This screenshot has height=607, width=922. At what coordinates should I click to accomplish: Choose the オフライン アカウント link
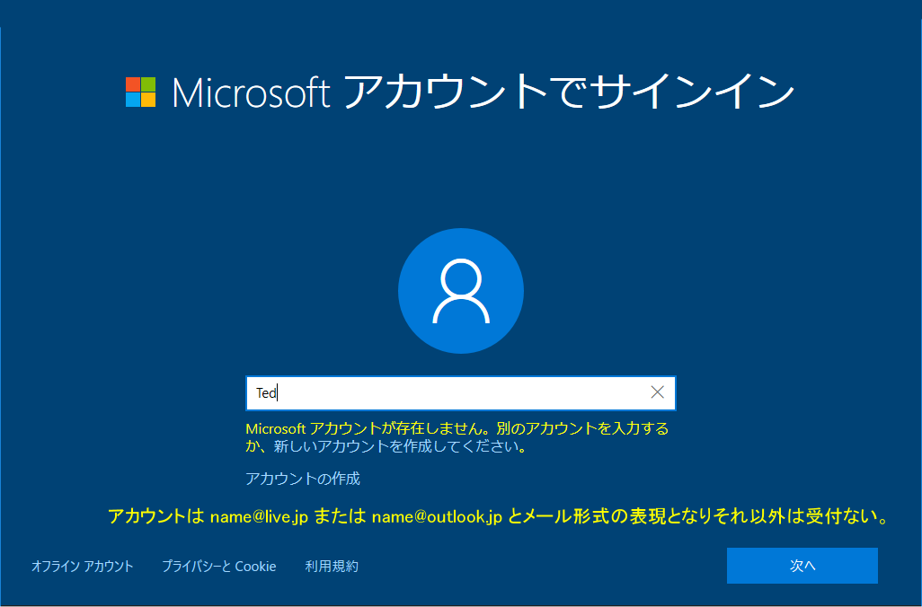(x=83, y=566)
